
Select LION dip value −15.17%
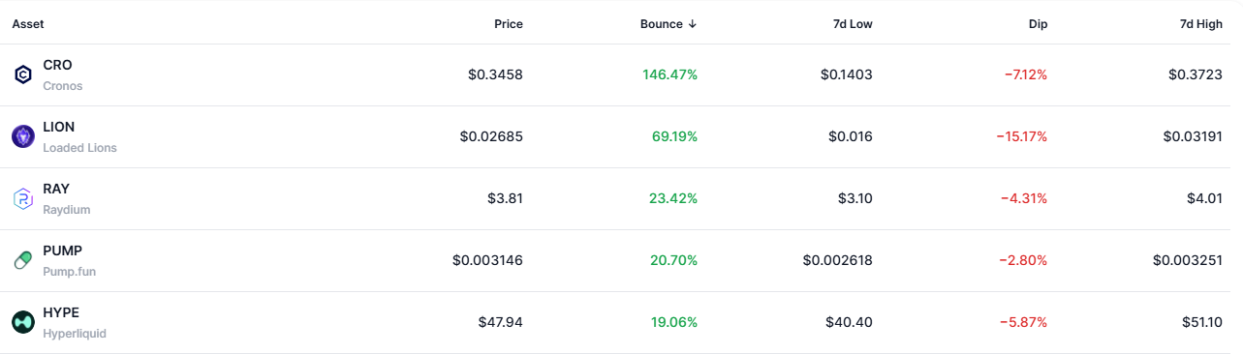click(x=1021, y=136)
